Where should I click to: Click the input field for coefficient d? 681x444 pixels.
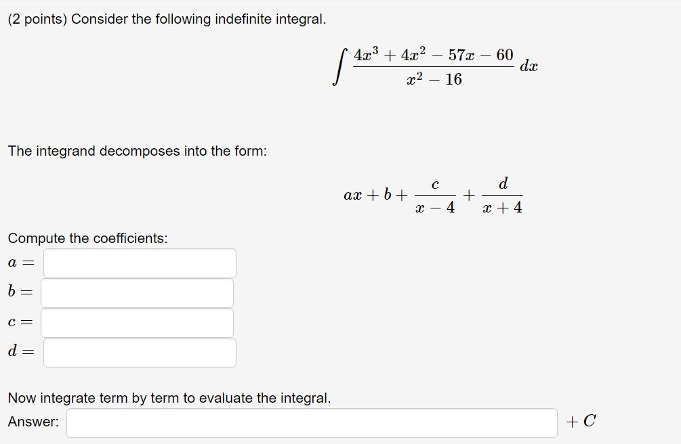click(x=139, y=353)
